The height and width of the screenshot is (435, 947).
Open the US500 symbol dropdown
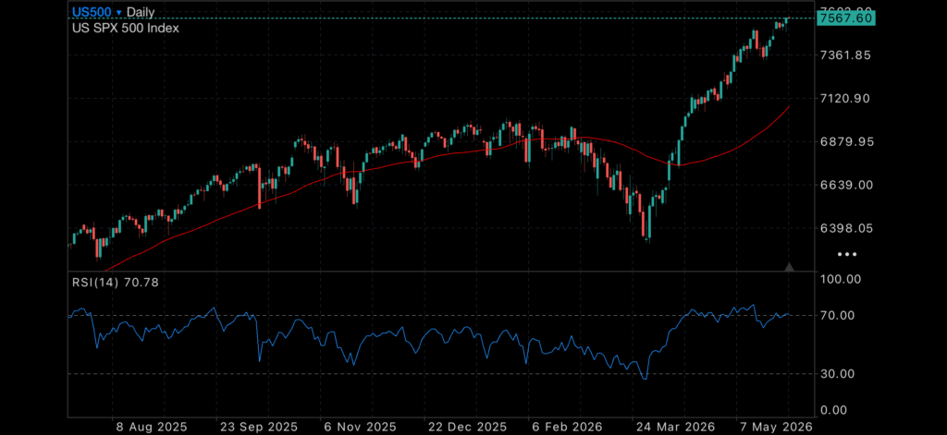[96, 12]
